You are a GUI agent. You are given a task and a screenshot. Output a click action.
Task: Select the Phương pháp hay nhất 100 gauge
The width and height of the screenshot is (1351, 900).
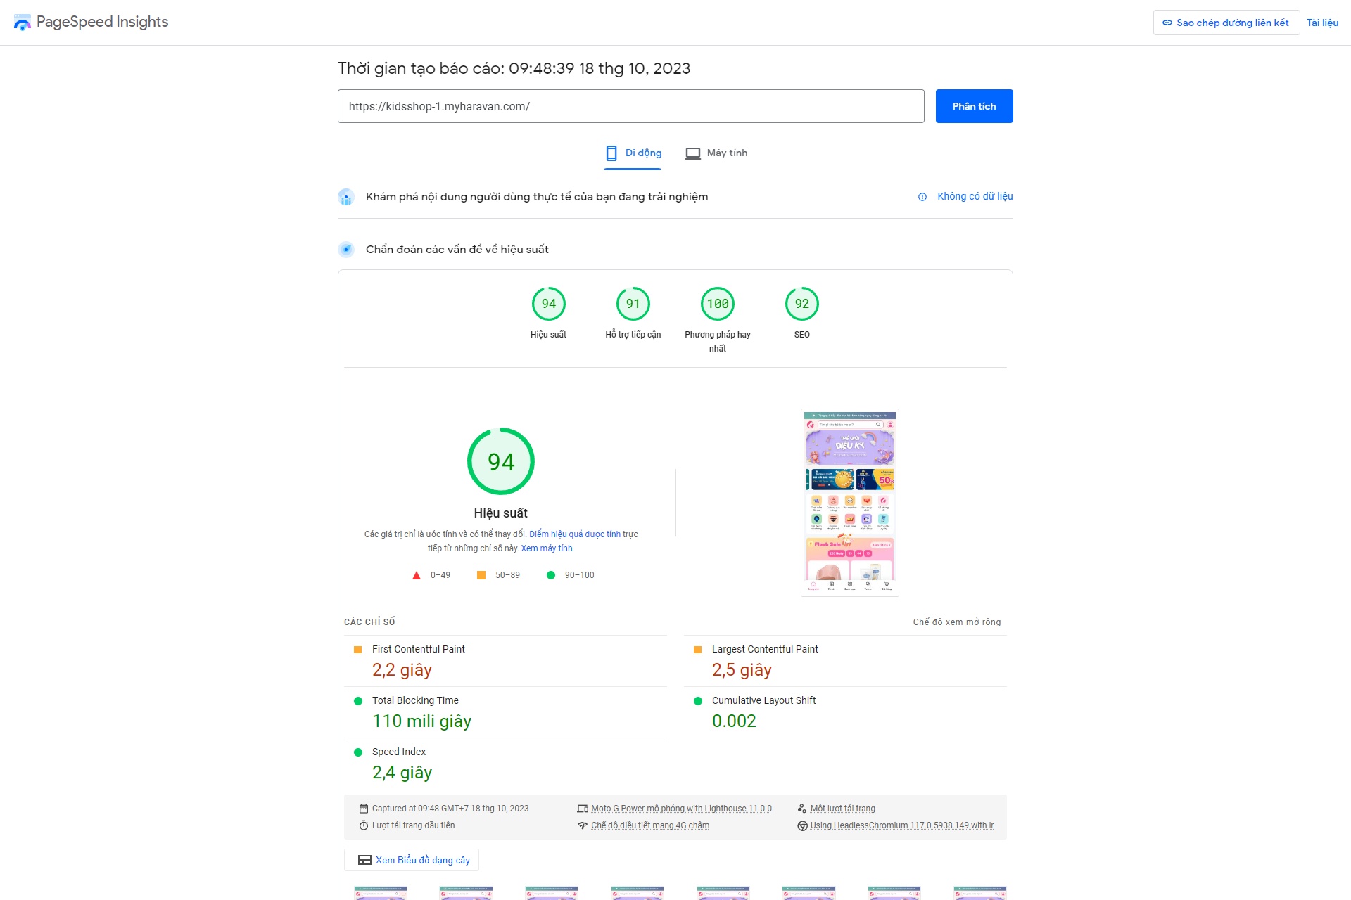(x=717, y=304)
